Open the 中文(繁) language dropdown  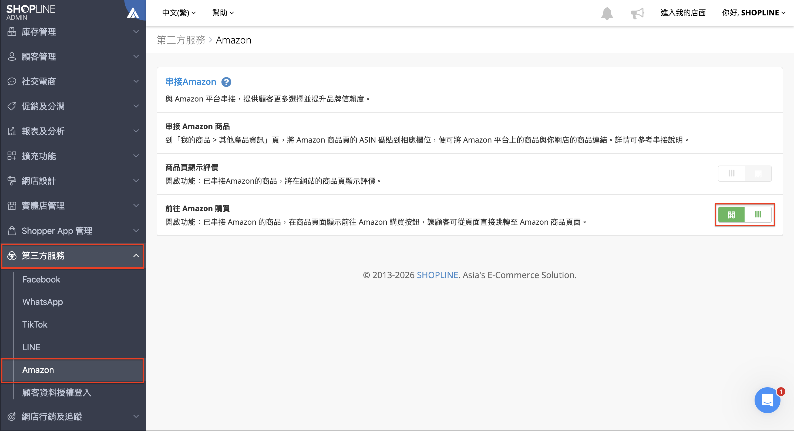click(179, 13)
